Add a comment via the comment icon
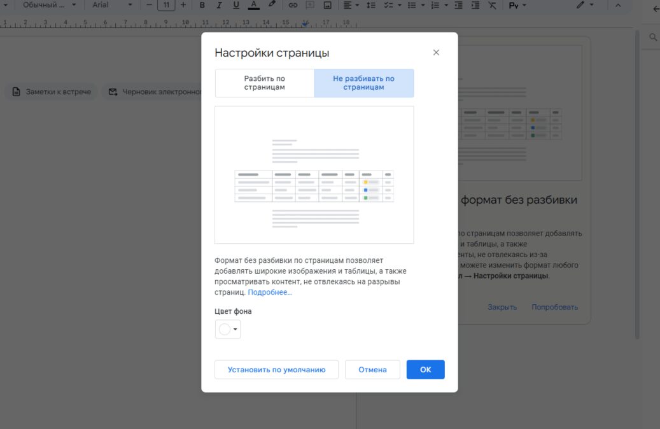The height and width of the screenshot is (429, 660). (x=309, y=6)
